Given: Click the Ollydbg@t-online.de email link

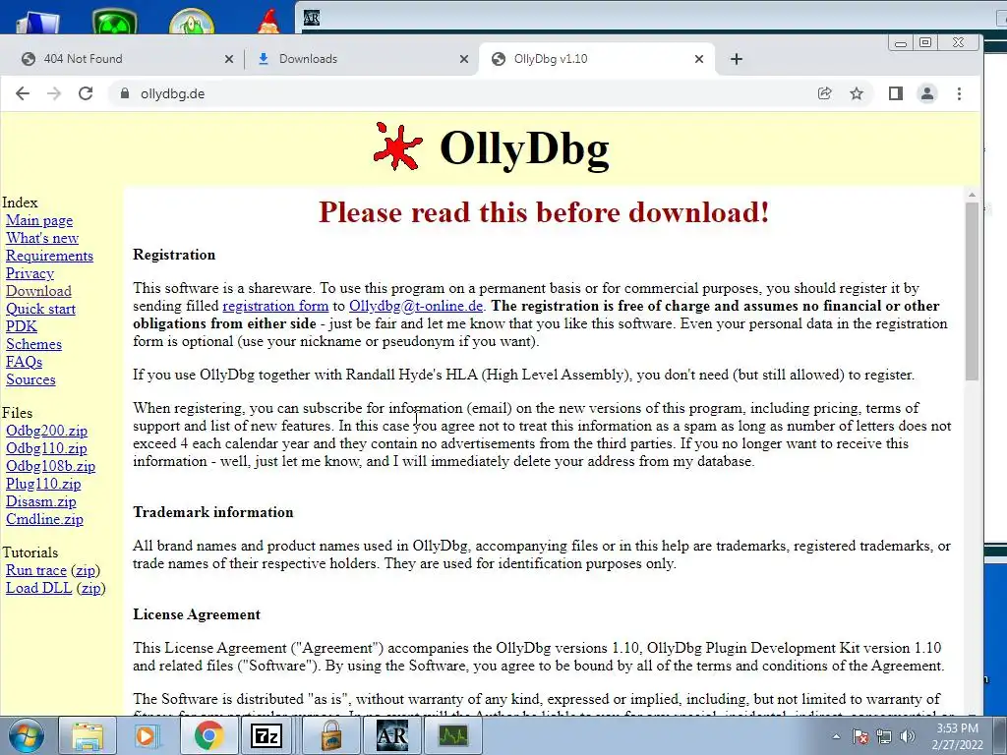Looking at the screenshot, I should tap(416, 306).
